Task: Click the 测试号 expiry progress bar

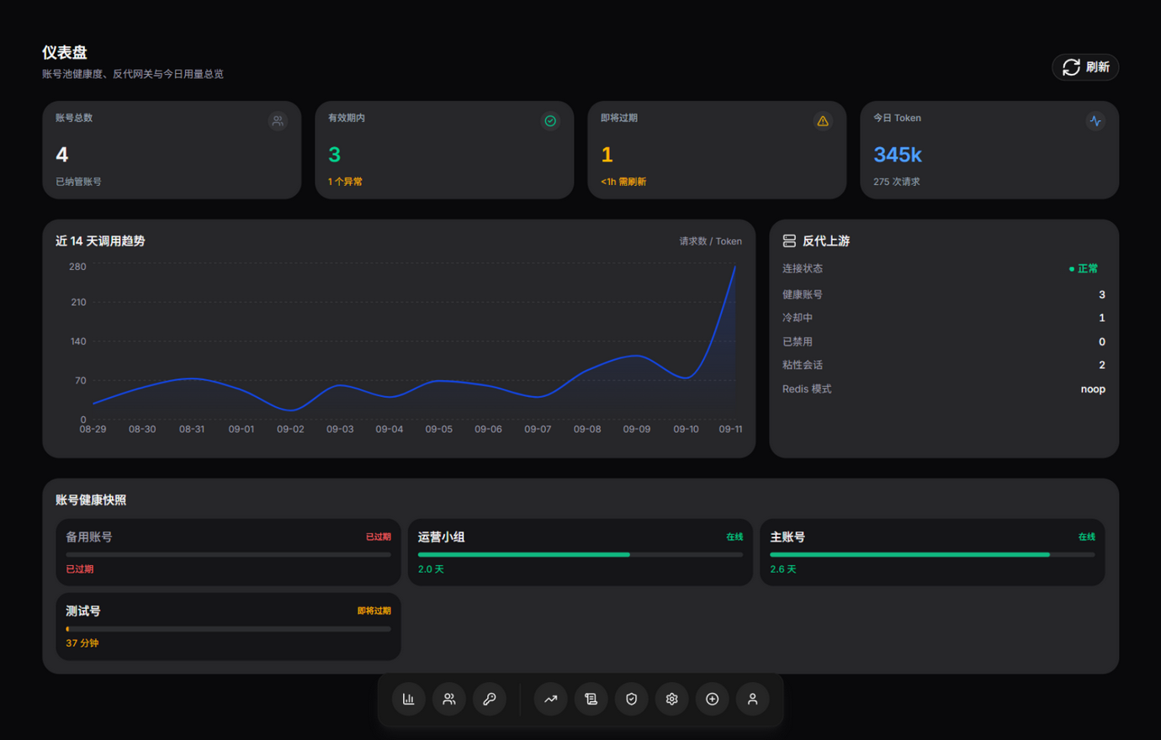Action: [x=228, y=629]
